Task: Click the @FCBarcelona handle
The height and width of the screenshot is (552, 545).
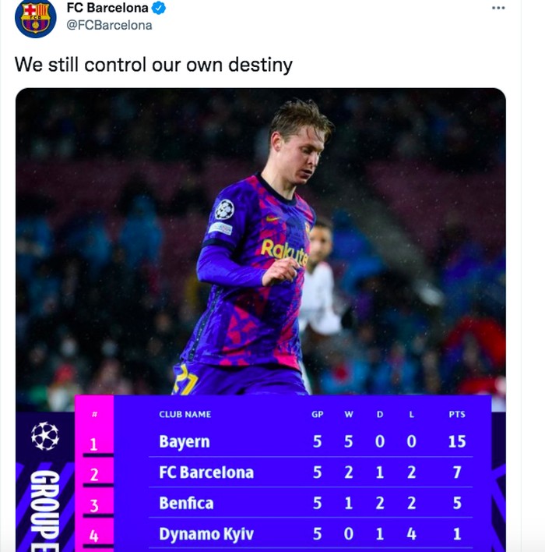Action: (x=109, y=25)
